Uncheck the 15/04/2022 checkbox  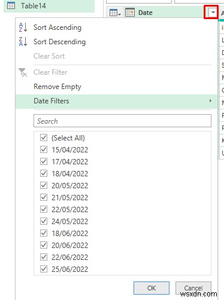[44, 149]
